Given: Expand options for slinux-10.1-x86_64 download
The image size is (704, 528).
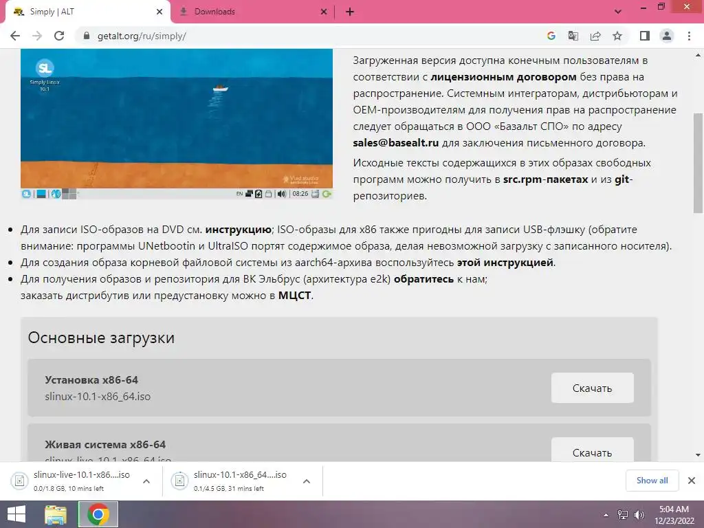Looking at the screenshot, I should point(306,481).
